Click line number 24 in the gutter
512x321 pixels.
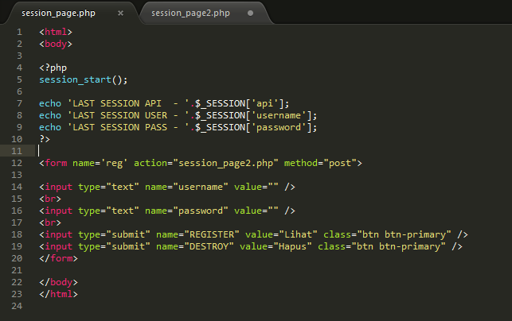[17, 306]
